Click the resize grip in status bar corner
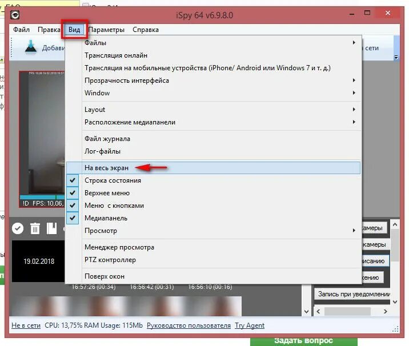The image size is (409, 346). point(395,328)
